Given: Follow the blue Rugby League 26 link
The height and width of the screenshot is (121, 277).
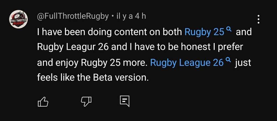Looking at the screenshot, I should pyautogui.click(x=187, y=63).
